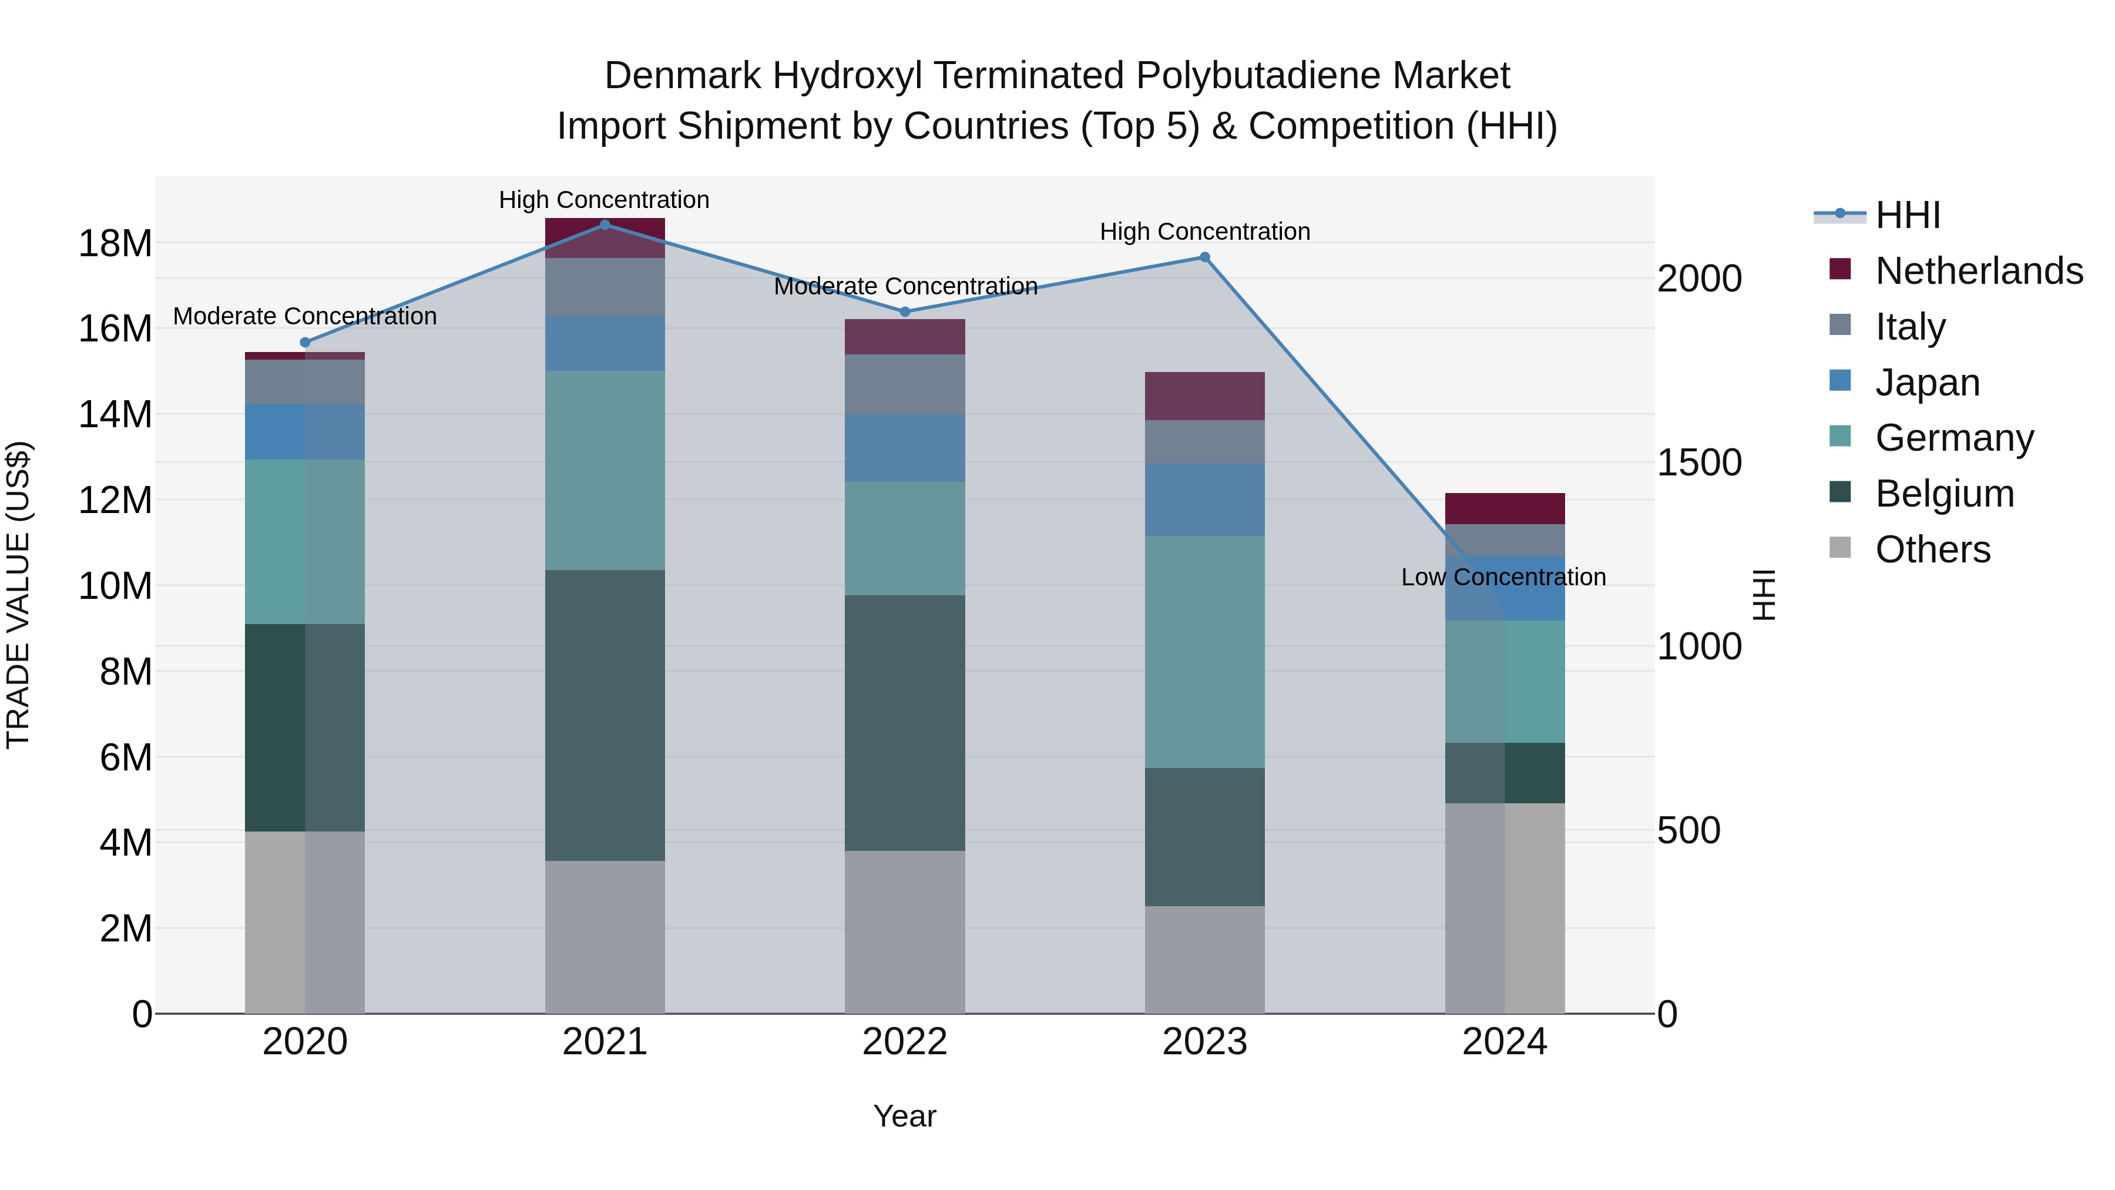Image resolution: width=2115 pixels, height=1190 pixels.
Task: Click the Netherlands dark red legend swatch
Action: [x=1840, y=269]
